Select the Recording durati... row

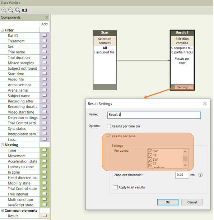(x=20, y=106)
